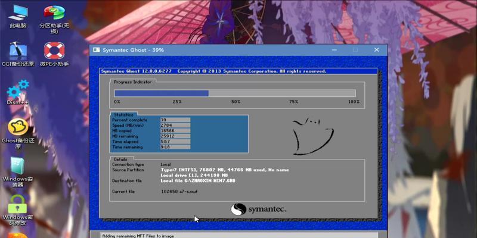Click the MB remaining value 25912

coord(175,136)
